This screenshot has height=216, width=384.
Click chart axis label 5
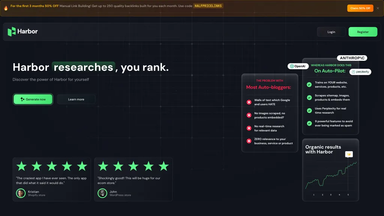tap(348, 195)
